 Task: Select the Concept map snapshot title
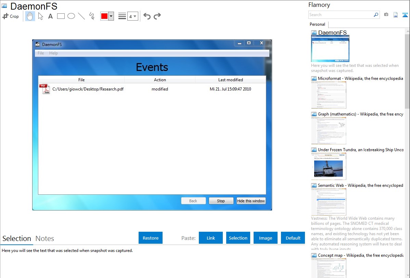click(361, 255)
